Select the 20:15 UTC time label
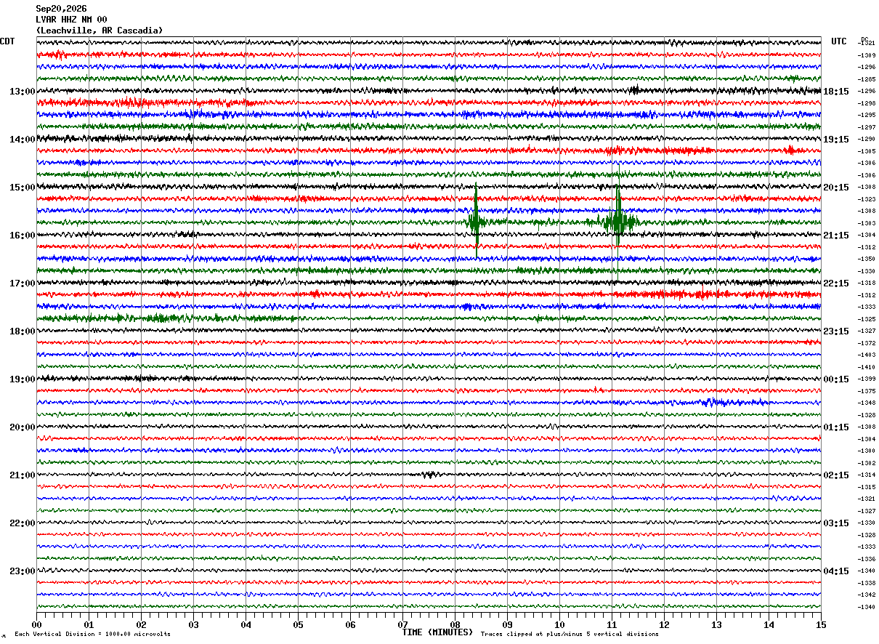Screen dimensions: 879x644 [x=836, y=188]
